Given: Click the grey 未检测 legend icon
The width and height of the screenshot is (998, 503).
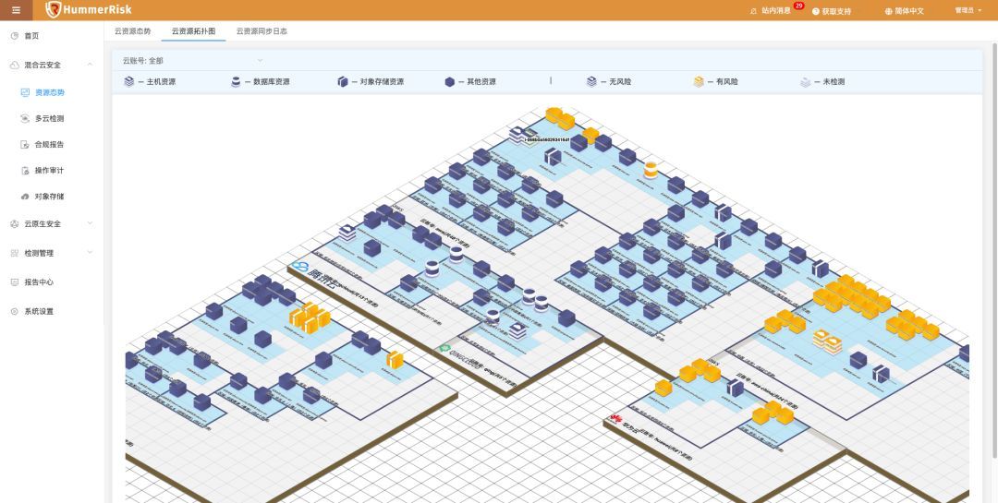Looking at the screenshot, I should 805,81.
